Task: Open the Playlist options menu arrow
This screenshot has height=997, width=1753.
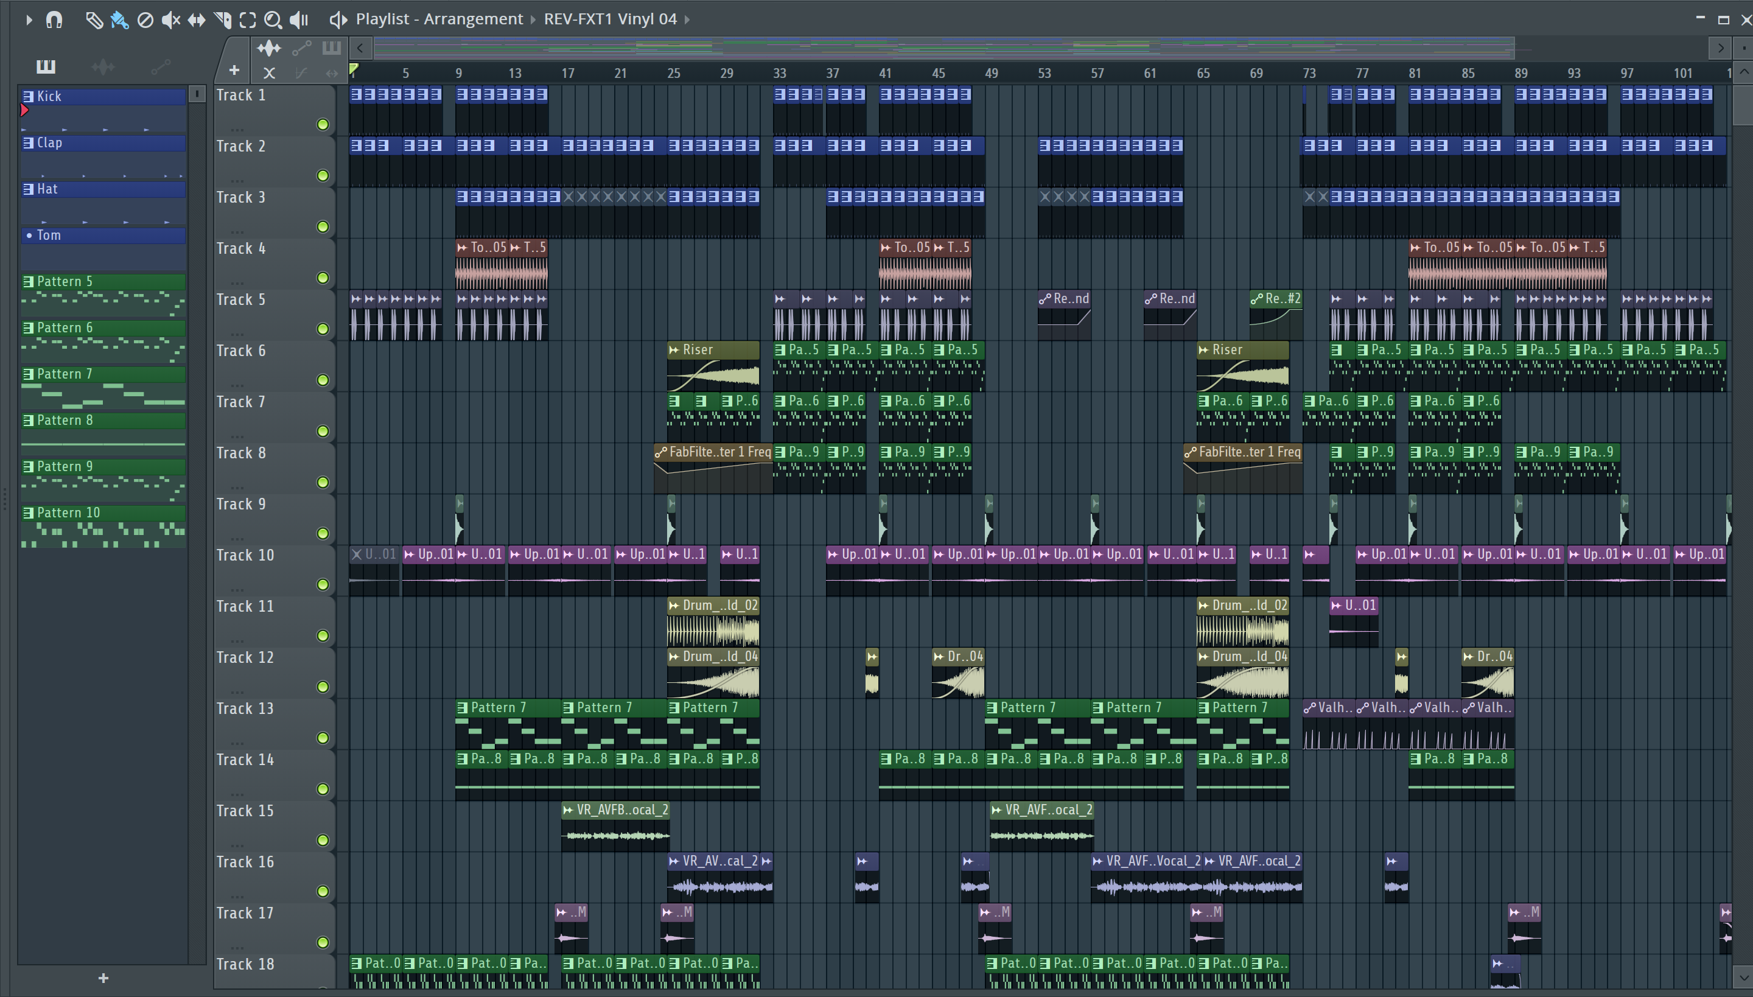Action: click(x=28, y=20)
